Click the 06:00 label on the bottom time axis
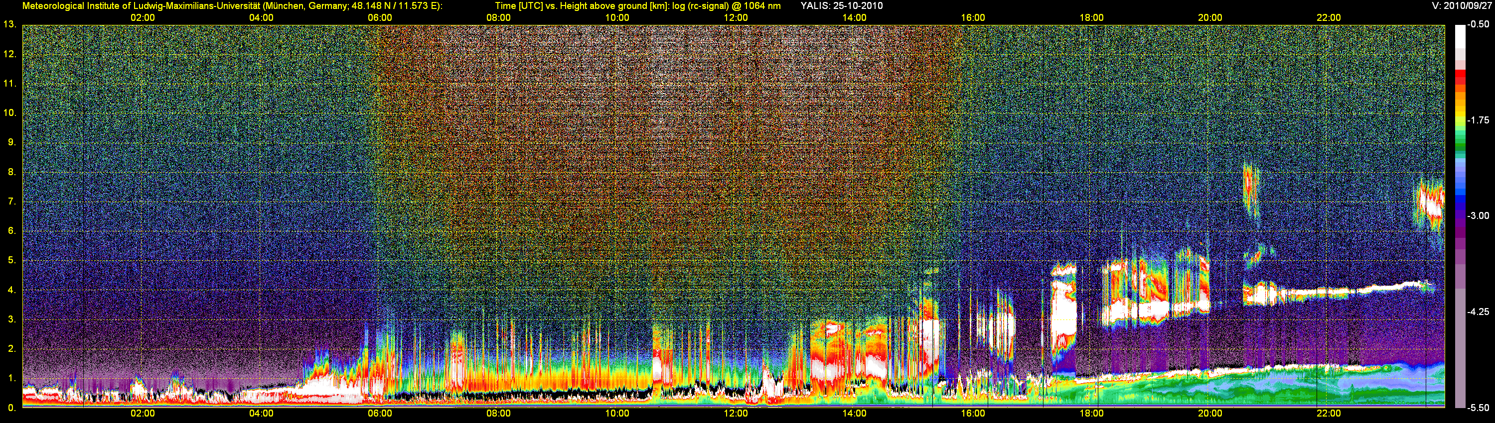 click(x=380, y=414)
